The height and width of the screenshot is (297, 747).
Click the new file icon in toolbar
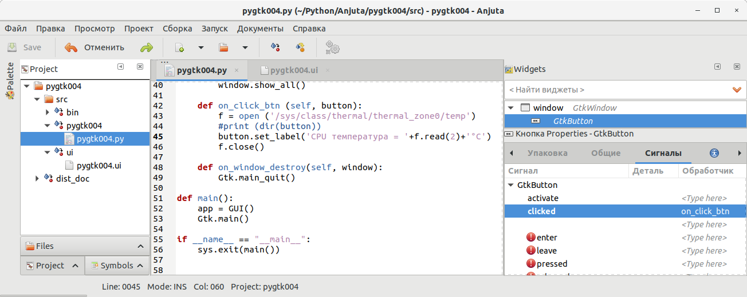(x=180, y=47)
